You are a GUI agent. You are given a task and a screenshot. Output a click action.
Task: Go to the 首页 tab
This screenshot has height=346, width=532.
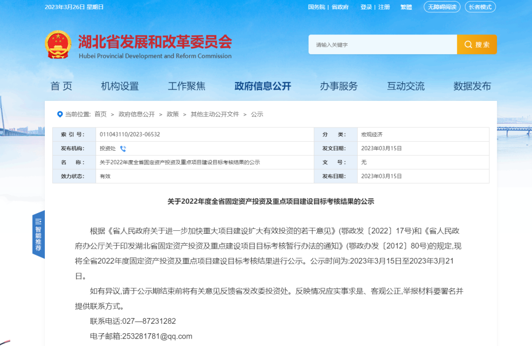tap(61, 86)
